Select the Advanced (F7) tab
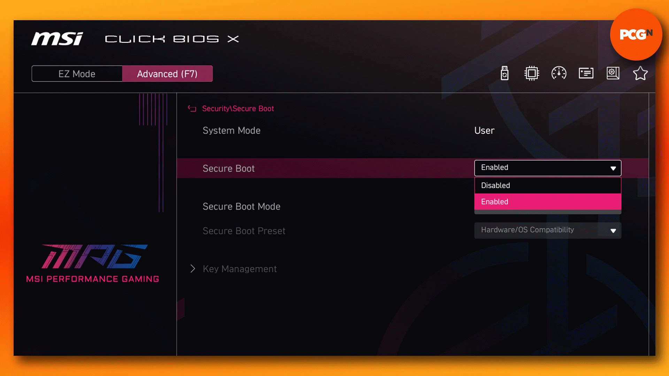Screen dimensions: 669x376 167,74
